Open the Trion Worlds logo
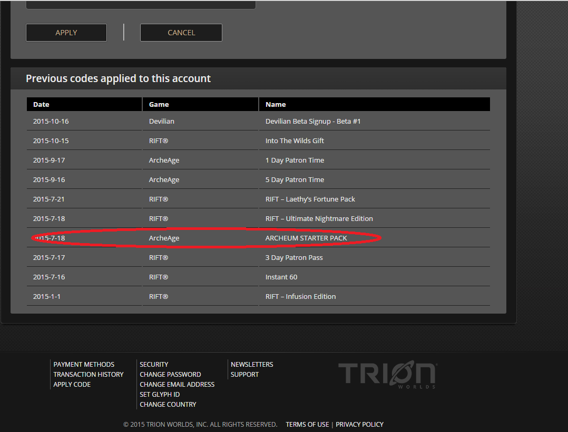568x432 pixels. coord(388,375)
